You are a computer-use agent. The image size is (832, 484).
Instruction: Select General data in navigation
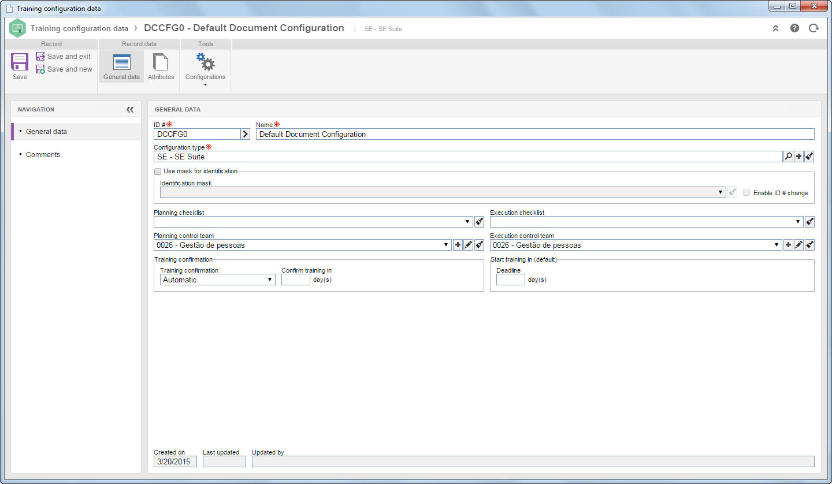pos(76,132)
